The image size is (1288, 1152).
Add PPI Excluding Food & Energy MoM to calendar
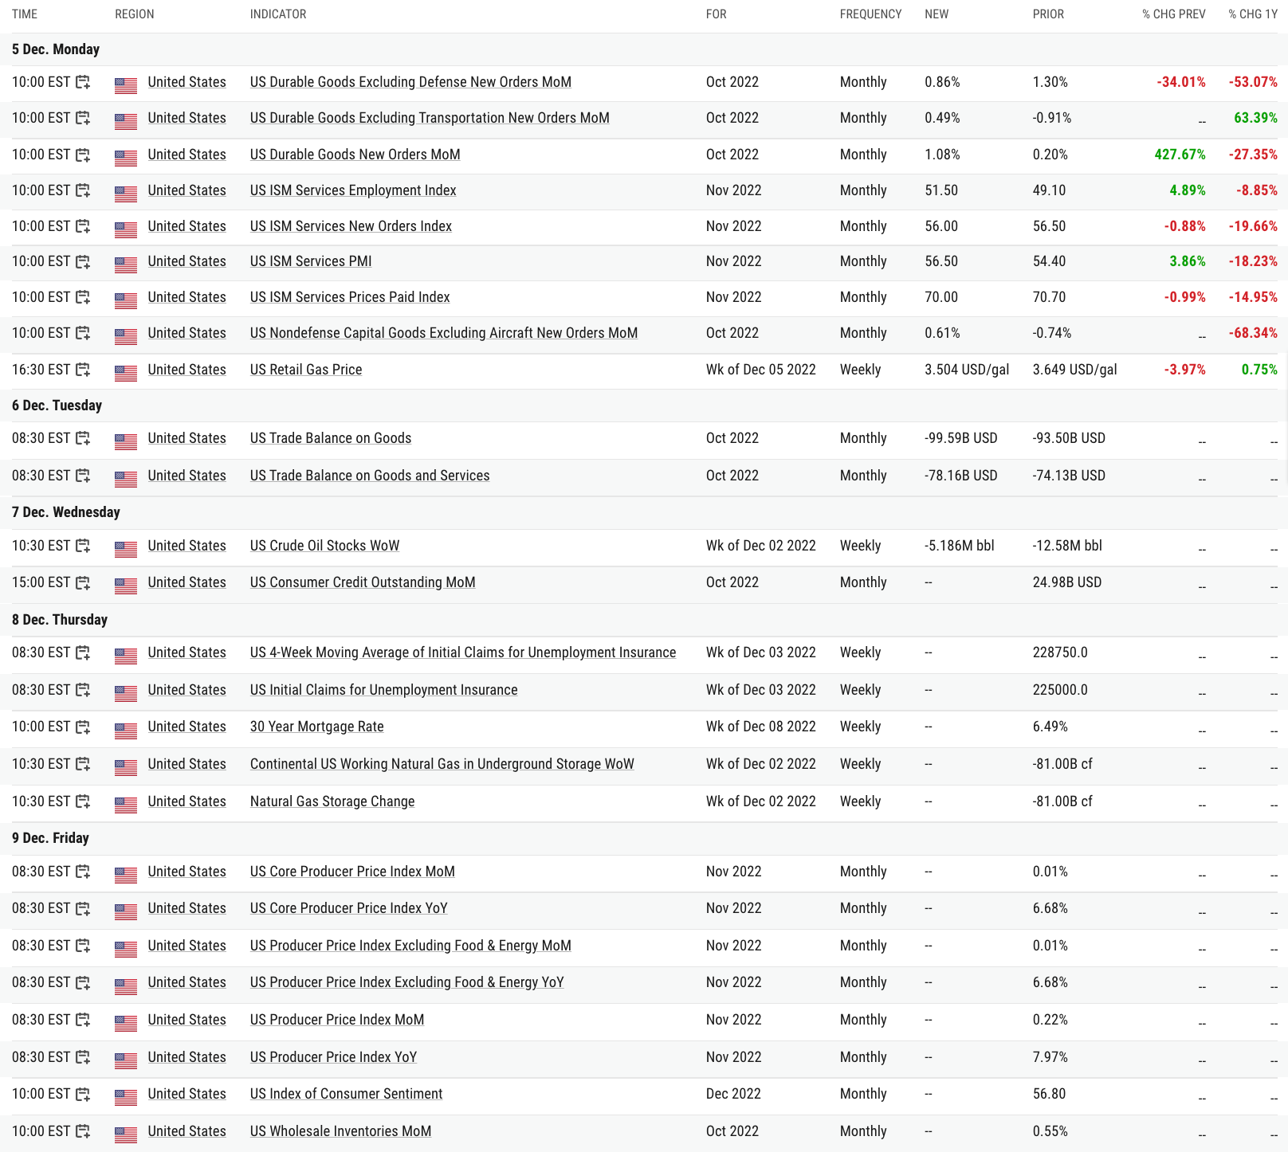[x=83, y=946]
